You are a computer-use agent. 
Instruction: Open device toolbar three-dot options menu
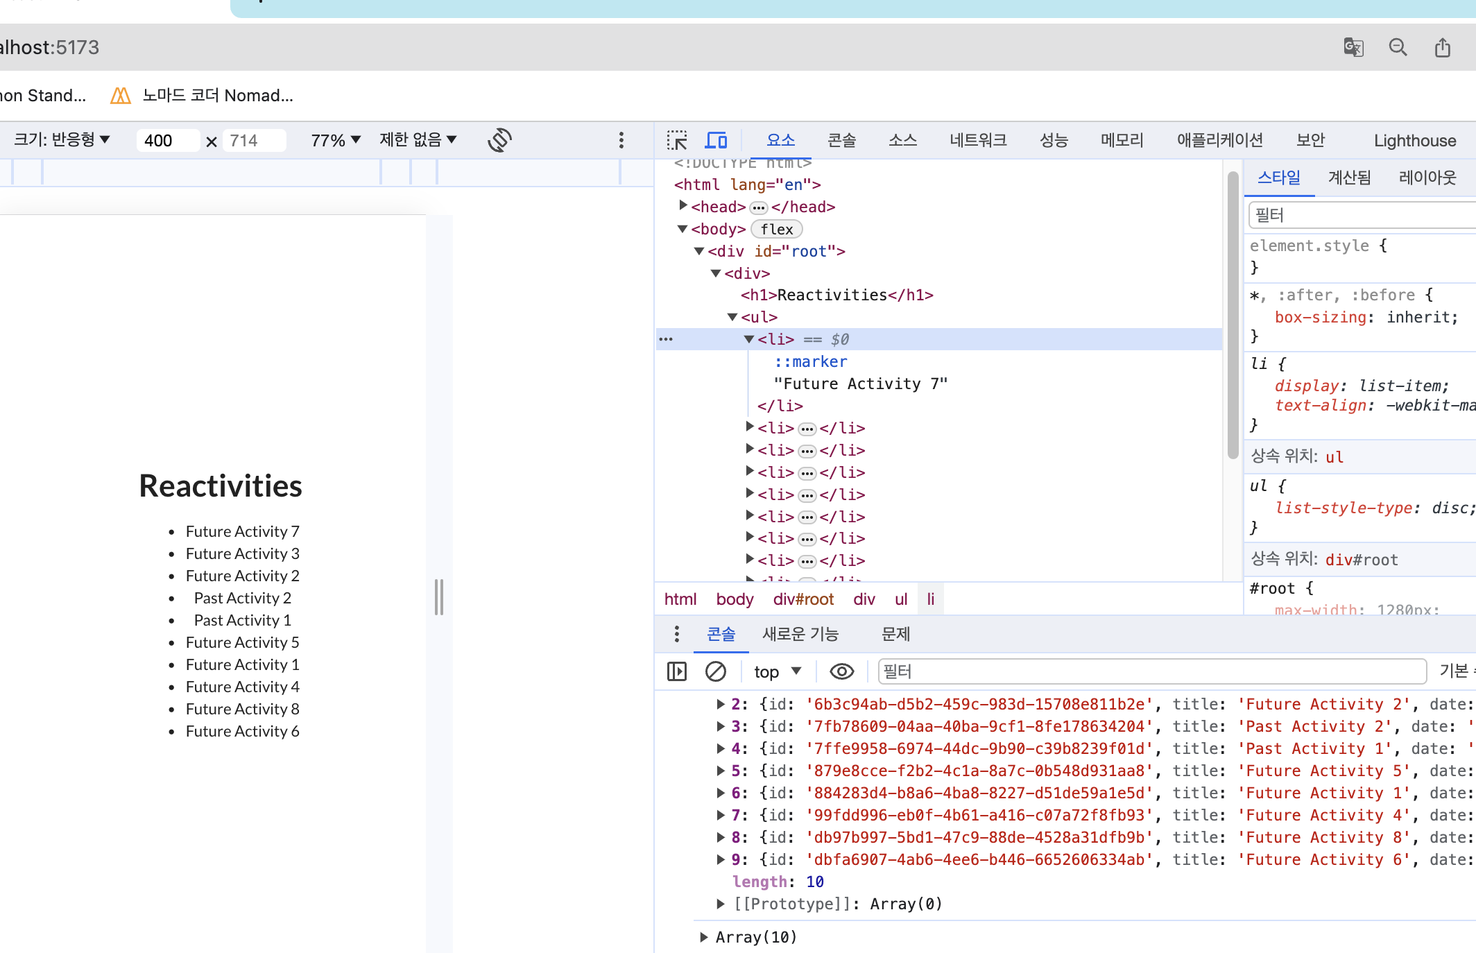tap(621, 141)
